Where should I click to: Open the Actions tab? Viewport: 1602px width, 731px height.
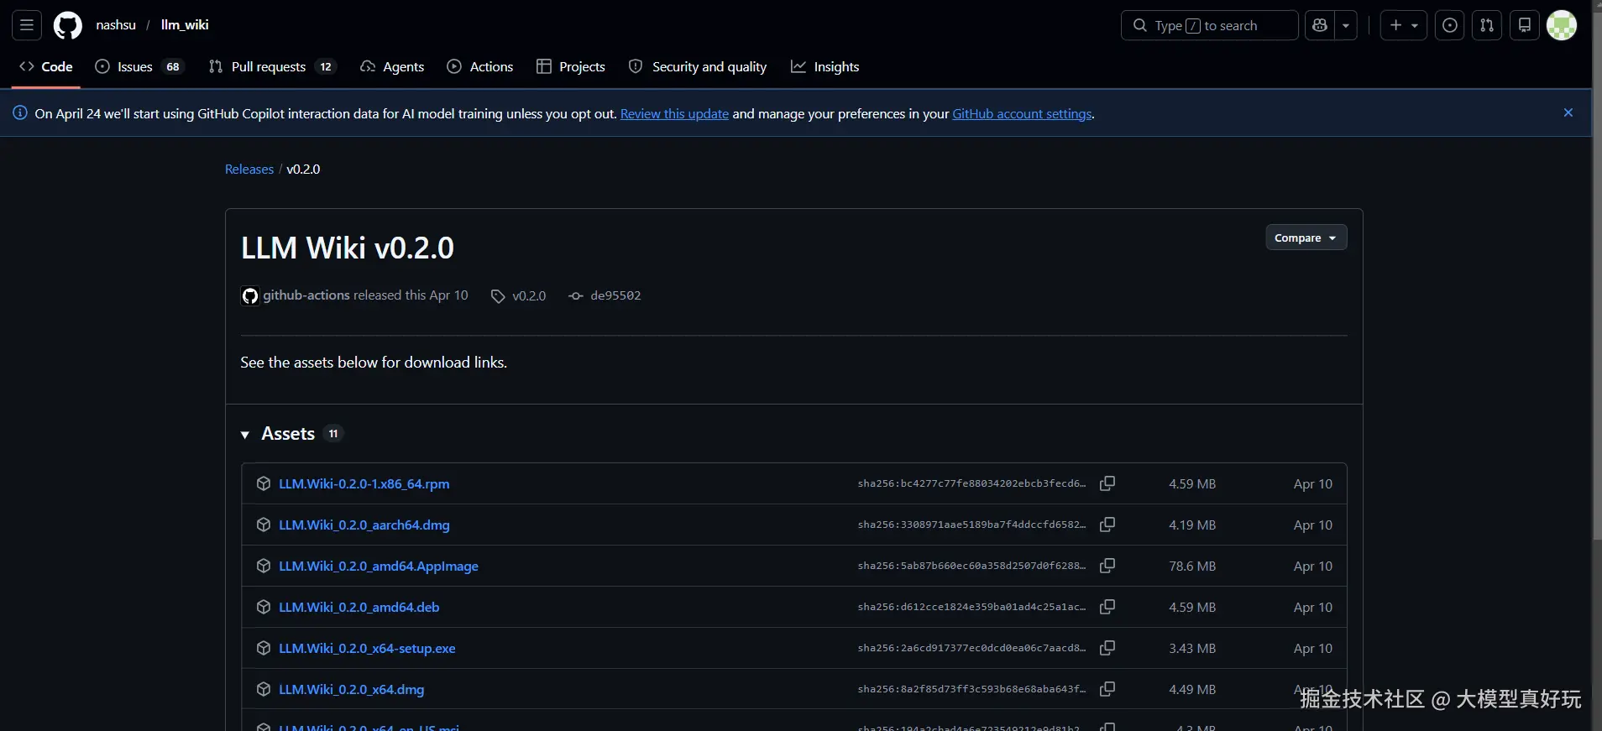pyautogui.click(x=480, y=66)
